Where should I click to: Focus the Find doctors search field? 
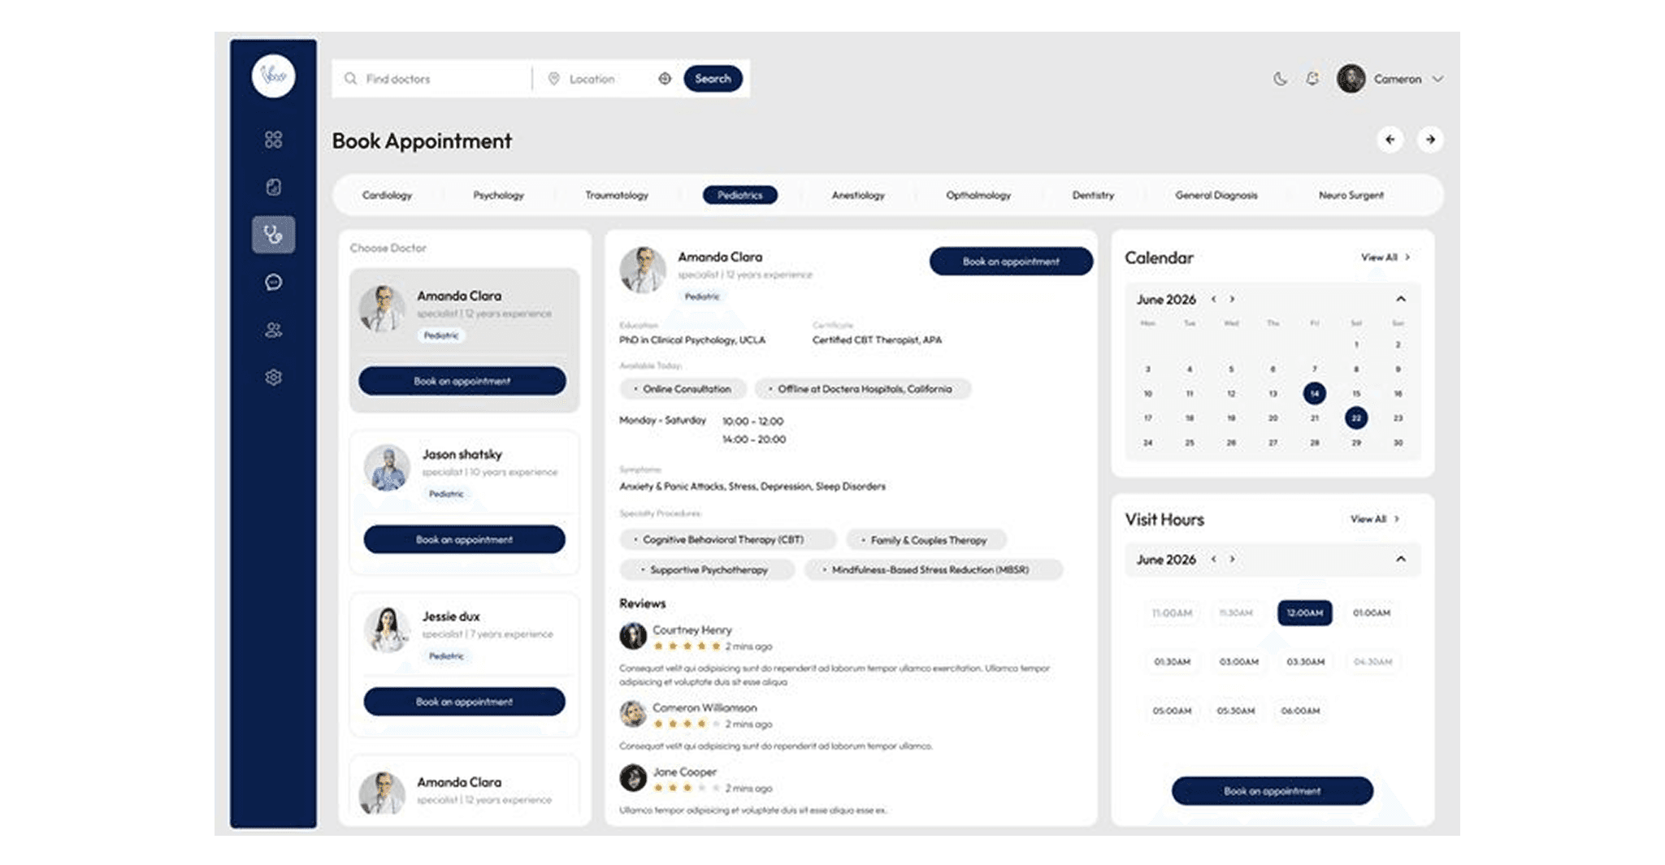pos(433,79)
